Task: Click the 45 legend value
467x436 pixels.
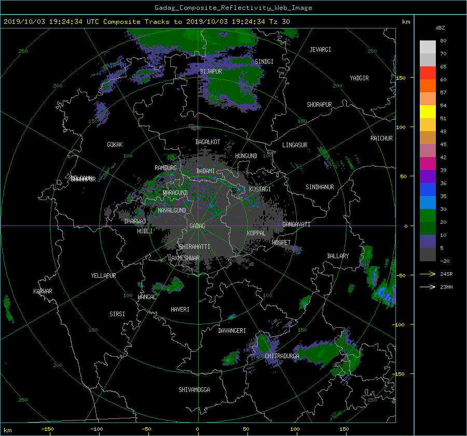Action: pos(443,144)
